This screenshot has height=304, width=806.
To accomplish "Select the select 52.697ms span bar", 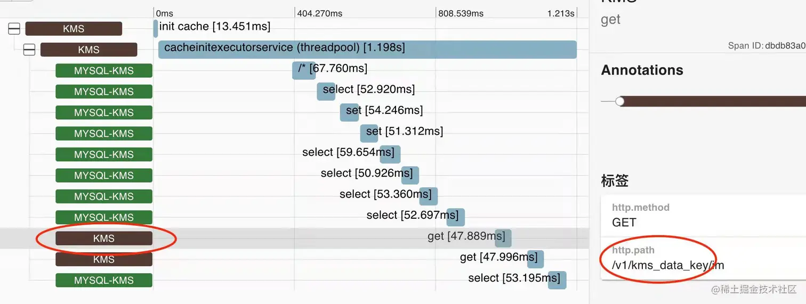I will [x=456, y=217].
